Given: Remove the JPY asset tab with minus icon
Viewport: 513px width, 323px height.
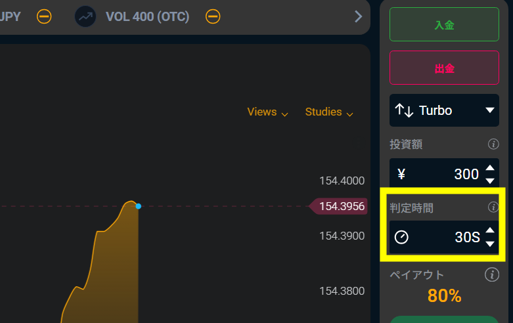Looking at the screenshot, I should point(44,16).
